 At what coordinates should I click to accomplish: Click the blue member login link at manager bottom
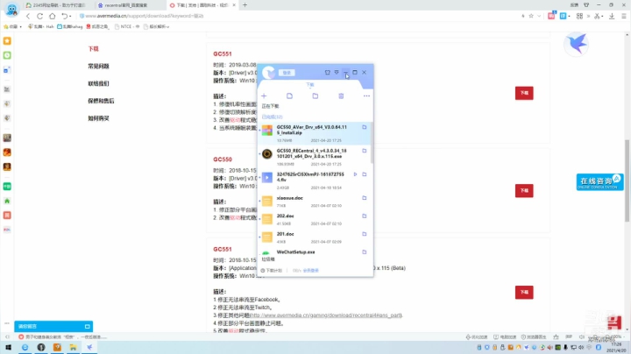click(310, 271)
